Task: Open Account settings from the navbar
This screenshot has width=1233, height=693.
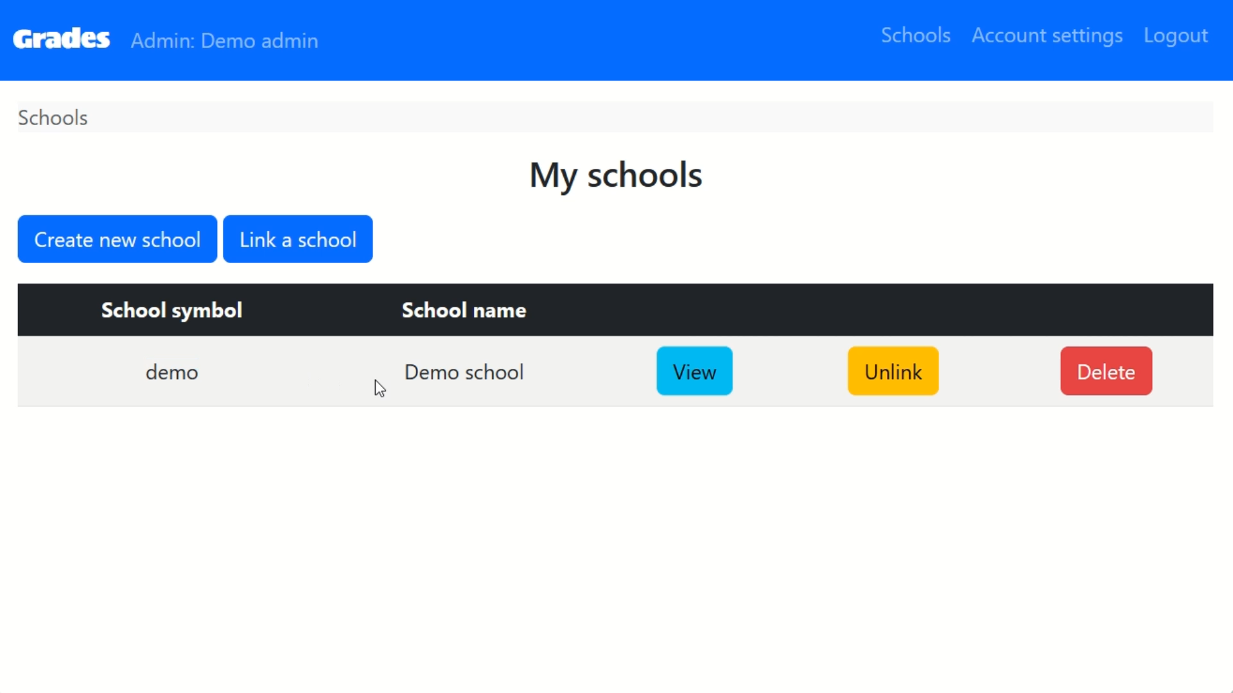Action: [x=1047, y=35]
